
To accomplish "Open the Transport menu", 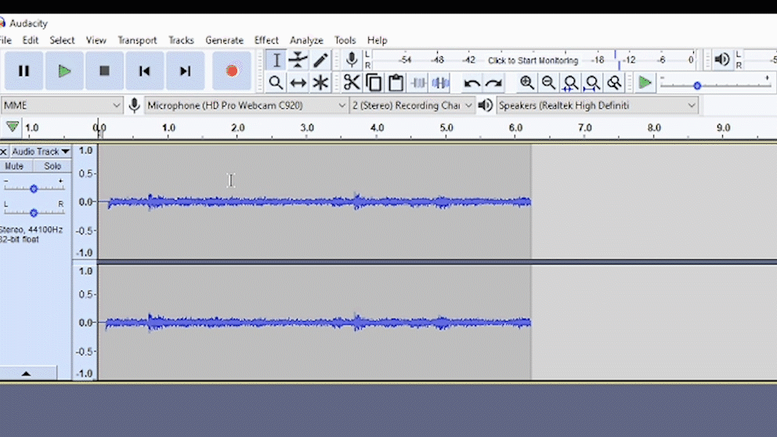I will click(137, 40).
